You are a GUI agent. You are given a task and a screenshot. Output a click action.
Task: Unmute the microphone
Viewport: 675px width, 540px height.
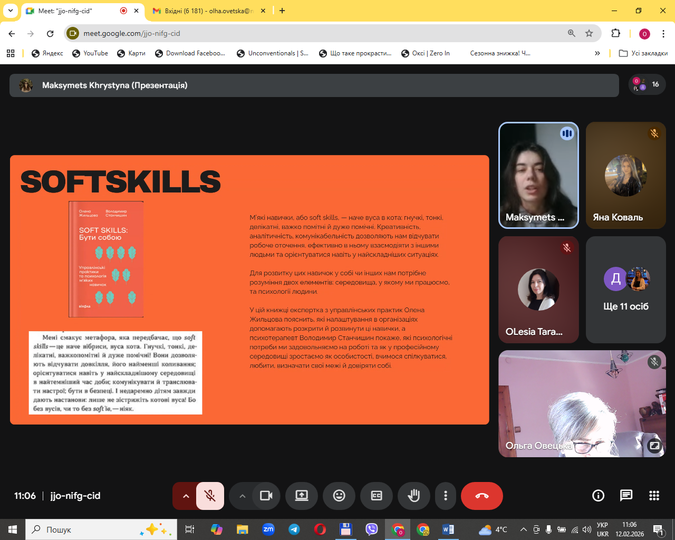(210, 496)
